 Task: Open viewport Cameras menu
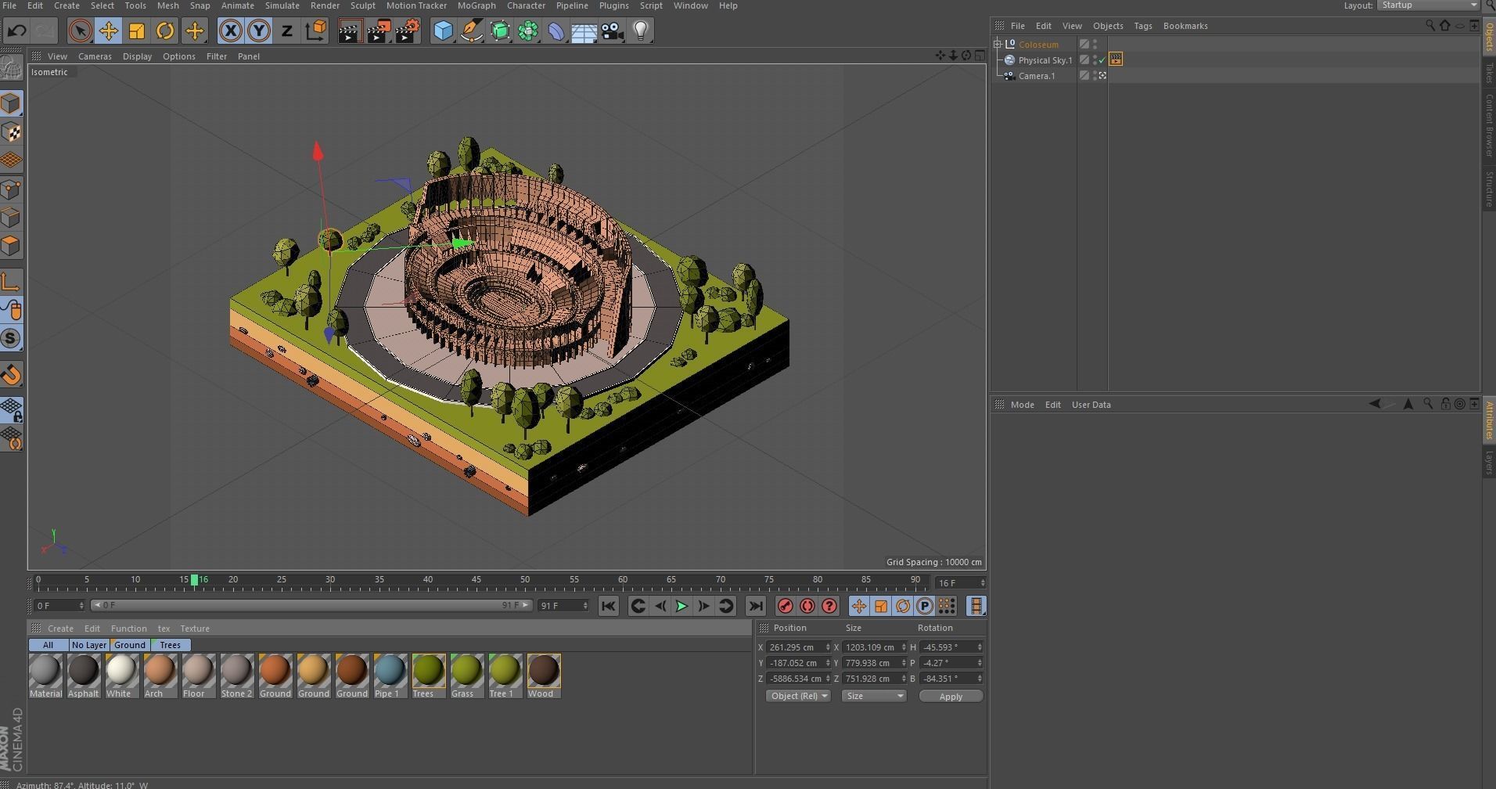[x=95, y=56]
